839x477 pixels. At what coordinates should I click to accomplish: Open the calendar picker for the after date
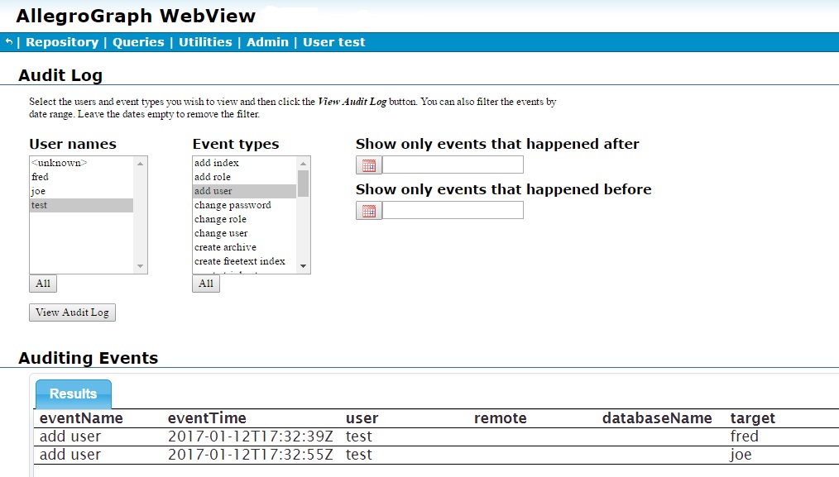[x=367, y=165]
